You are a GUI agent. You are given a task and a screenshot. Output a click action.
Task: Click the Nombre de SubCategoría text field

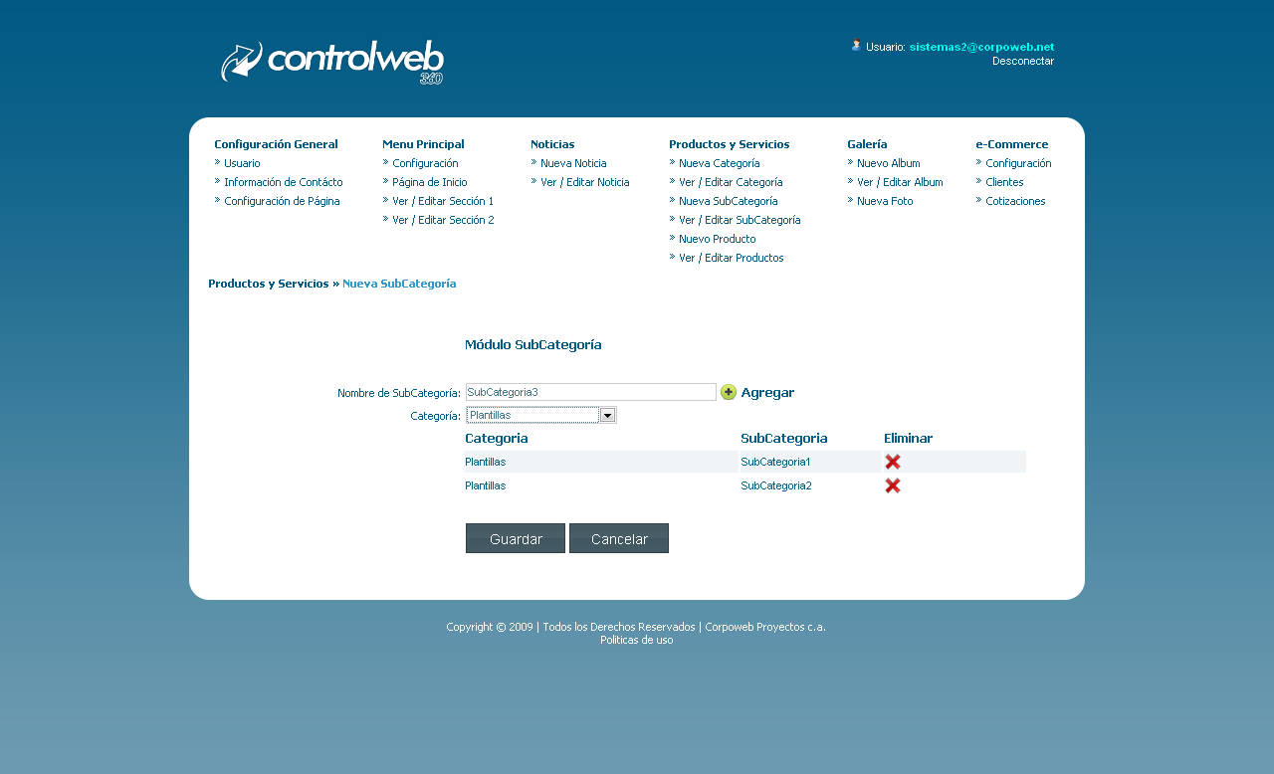(x=590, y=392)
